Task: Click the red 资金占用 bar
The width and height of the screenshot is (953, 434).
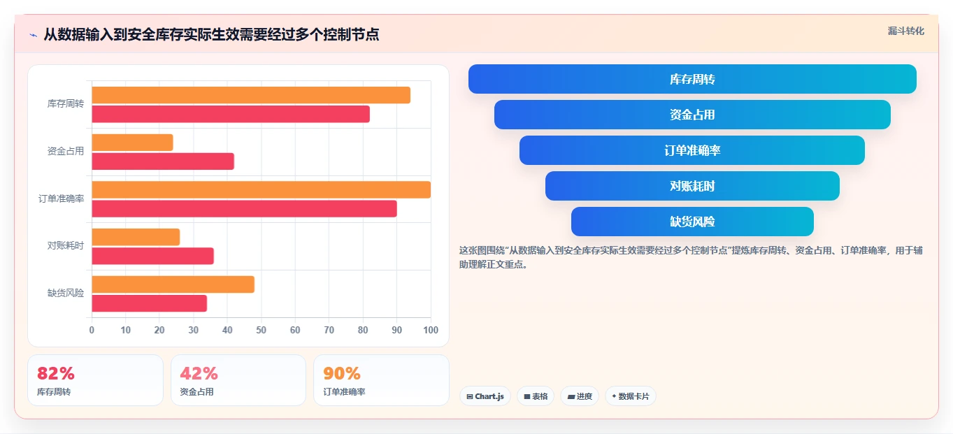Action: point(163,161)
